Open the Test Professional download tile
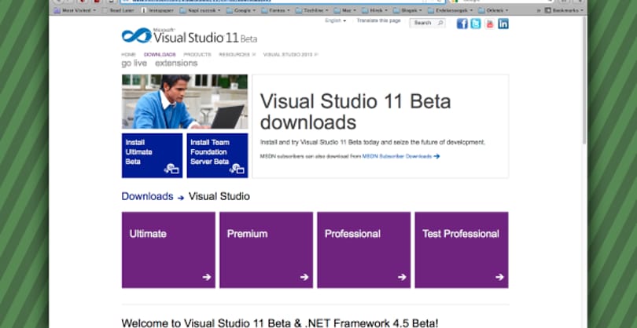637x328 pixels. click(462, 250)
